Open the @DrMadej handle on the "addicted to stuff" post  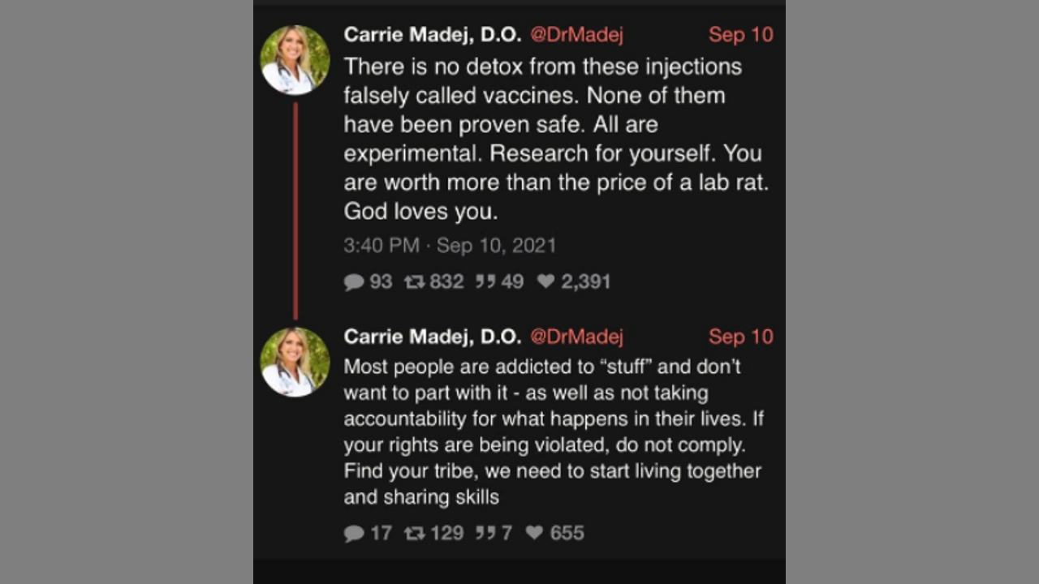[576, 337]
